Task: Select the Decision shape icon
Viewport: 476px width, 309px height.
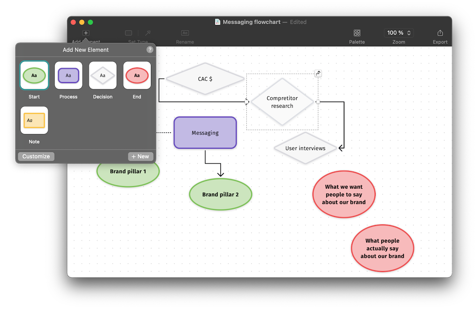Action: [x=103, y=75]
